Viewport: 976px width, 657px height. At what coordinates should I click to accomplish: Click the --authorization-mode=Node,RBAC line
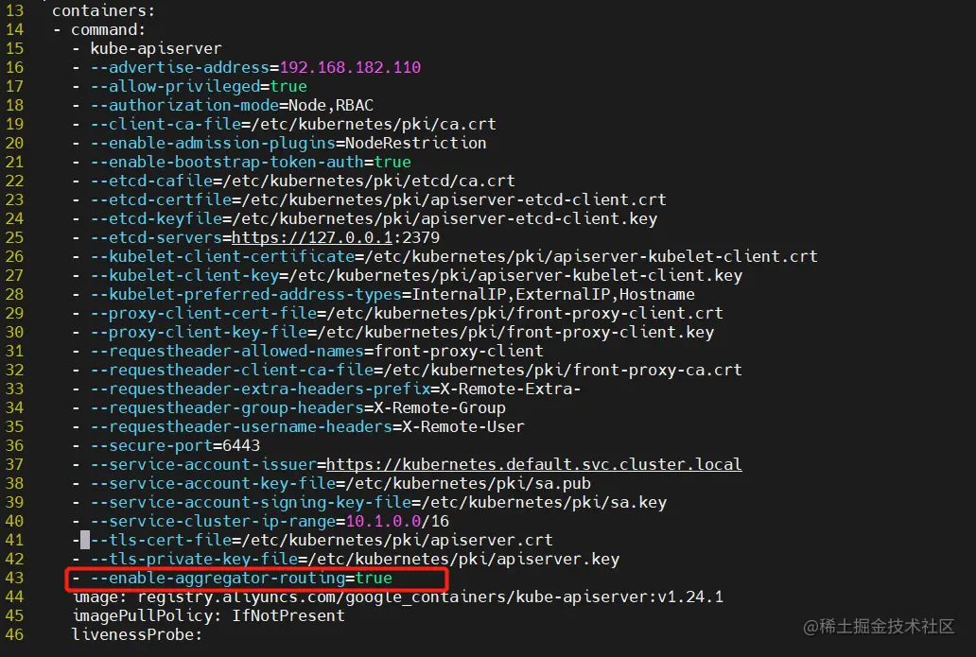[x=223, y=105]
